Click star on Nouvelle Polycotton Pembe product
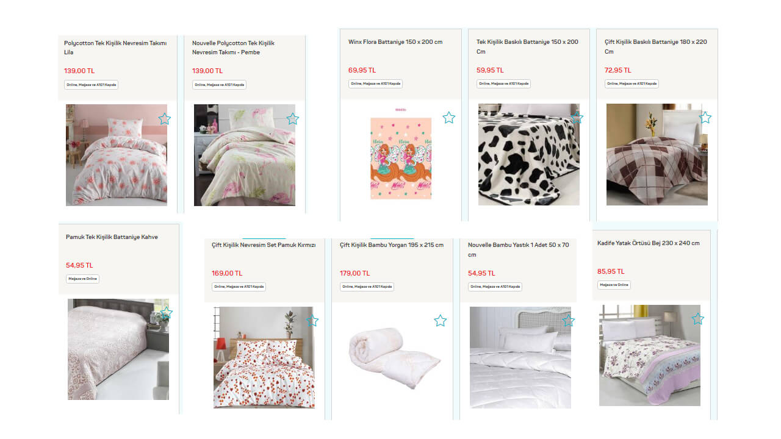This screenshot has height=439, width=781. coord(293,119)
